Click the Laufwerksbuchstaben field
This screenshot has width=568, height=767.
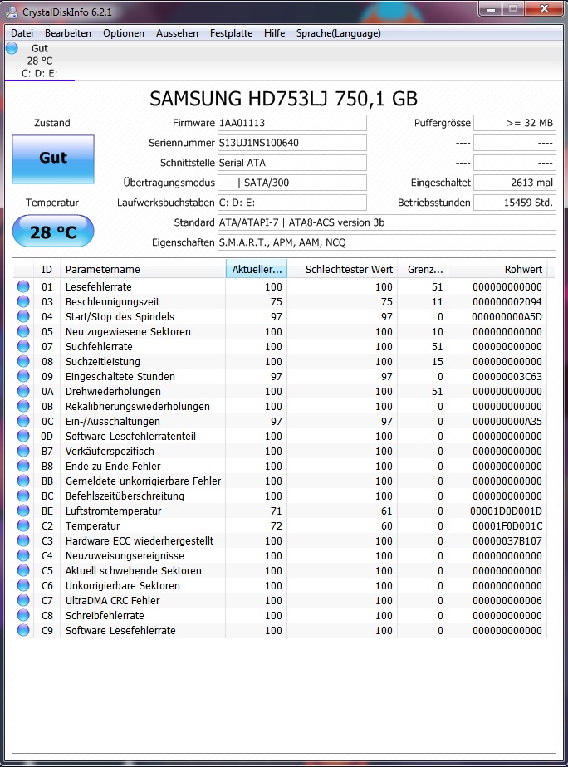pyautogui.click(x=292, y=203)
